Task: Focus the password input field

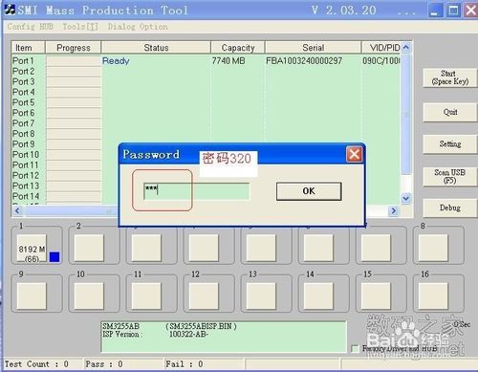Action: click(196, 191)
